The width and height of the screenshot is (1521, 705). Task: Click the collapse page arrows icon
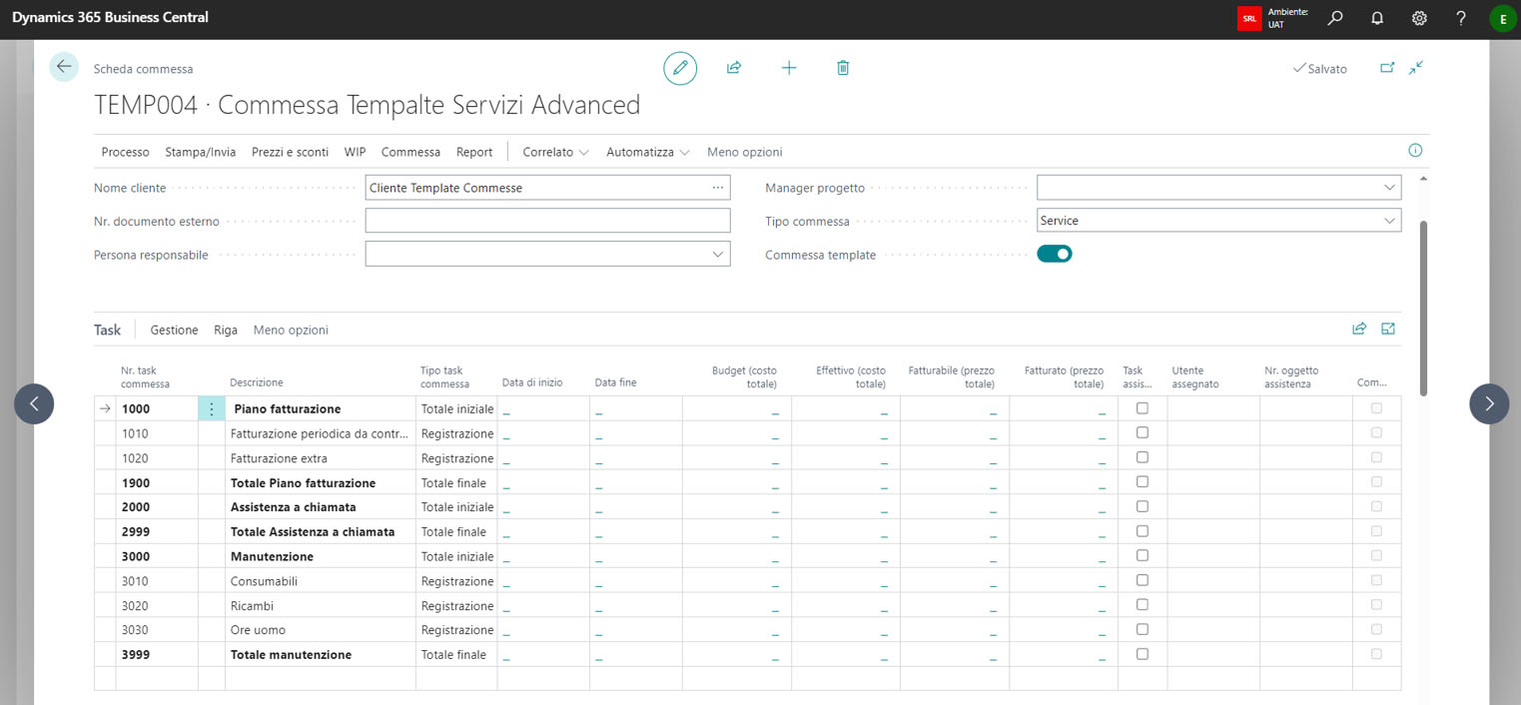1416,68
